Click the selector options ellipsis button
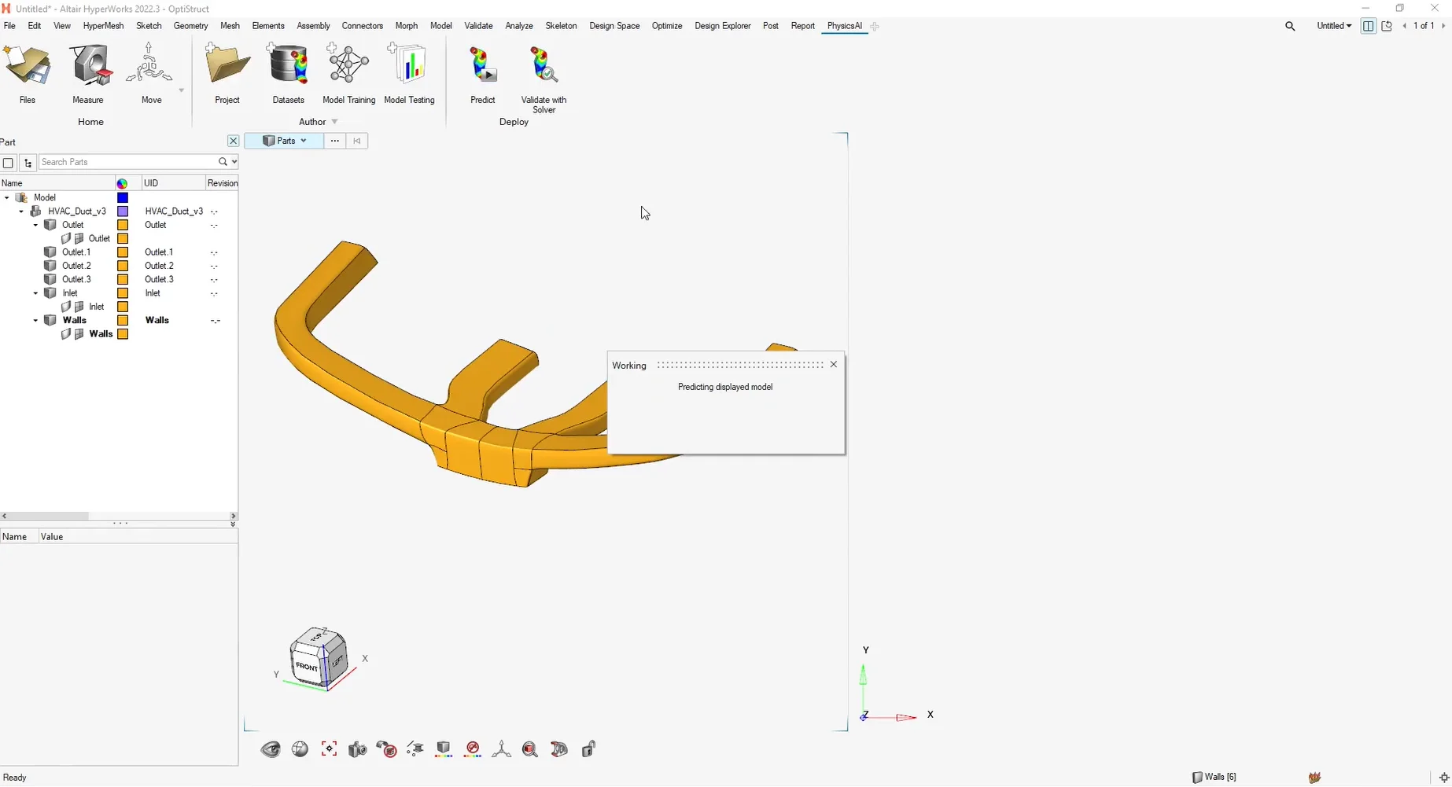This screenshot has height=787, width=1452. coord(335,141)
